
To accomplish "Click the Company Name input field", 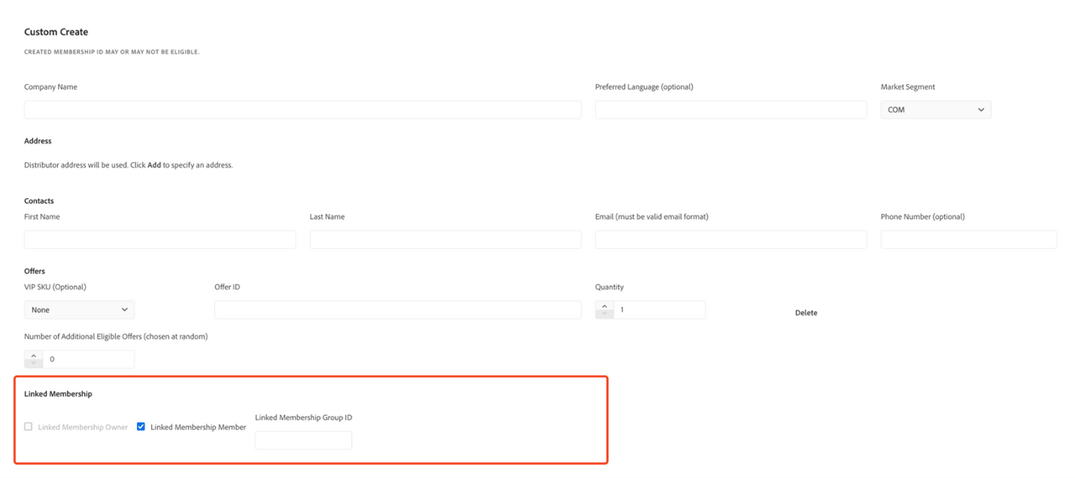I will (x=302, y=110).
